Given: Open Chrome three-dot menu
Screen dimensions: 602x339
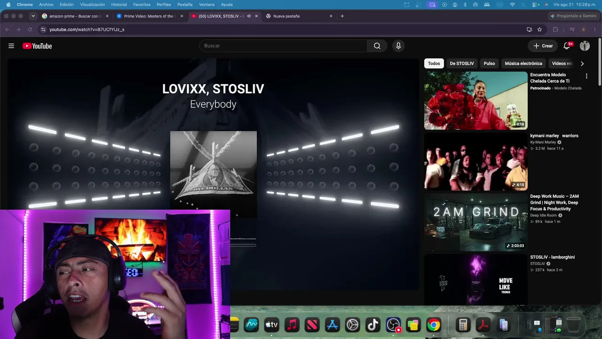Looking at the screenshot, I should tap(594, 29).
